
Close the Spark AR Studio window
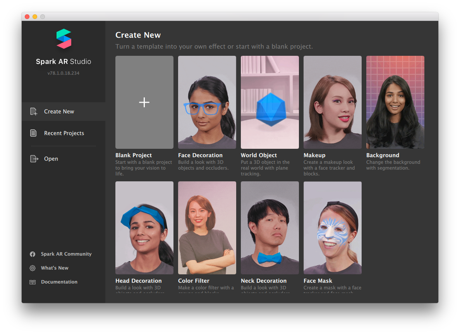coord(27,17)
